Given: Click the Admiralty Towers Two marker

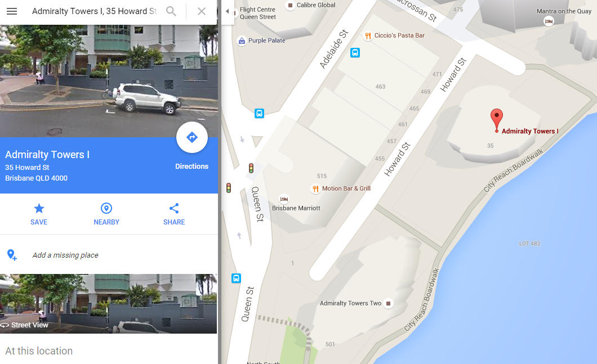Looking at the screenshot, I should point(389,304).
